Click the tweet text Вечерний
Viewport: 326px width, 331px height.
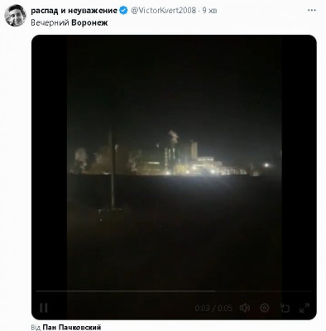50,22
